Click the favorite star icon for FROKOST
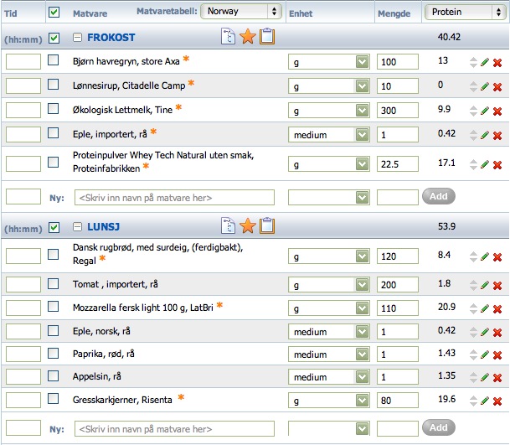The height and width of the screenshot is (445, 510). (248, 37)
